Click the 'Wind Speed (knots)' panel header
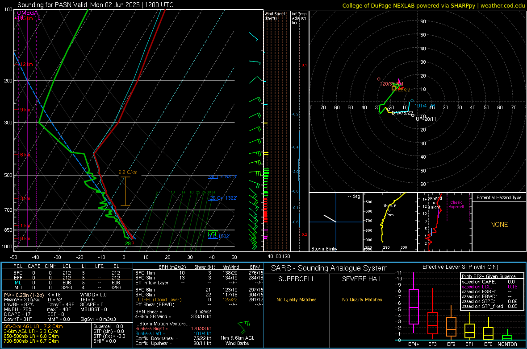The width and height of the screenshot is (527, 349). pos(274,16)
